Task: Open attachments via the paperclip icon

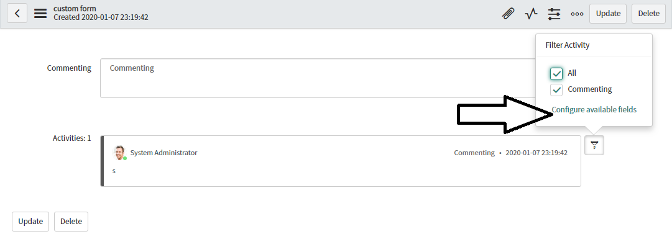Action: [x=509, y=14]
